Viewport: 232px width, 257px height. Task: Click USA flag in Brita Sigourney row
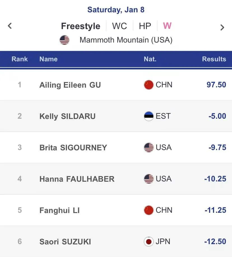(x=149, y=148)
